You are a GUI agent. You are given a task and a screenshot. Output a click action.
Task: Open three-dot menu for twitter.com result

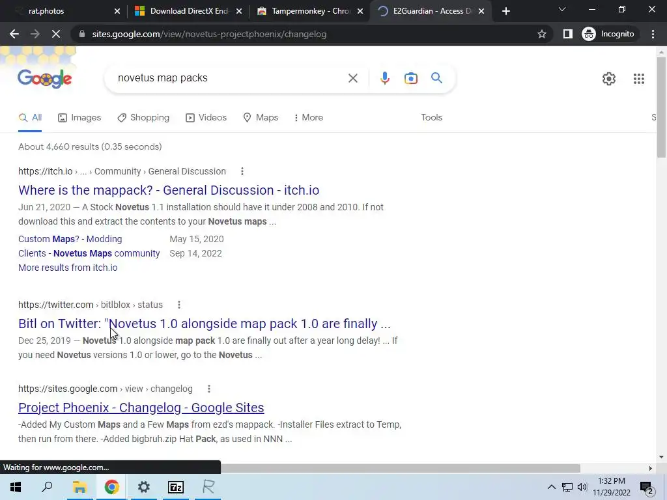[x=179, y=305]
